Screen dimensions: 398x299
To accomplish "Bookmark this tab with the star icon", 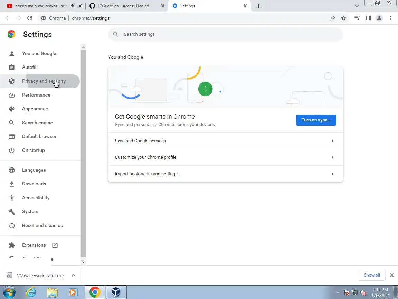I will (x=343, y=18).
